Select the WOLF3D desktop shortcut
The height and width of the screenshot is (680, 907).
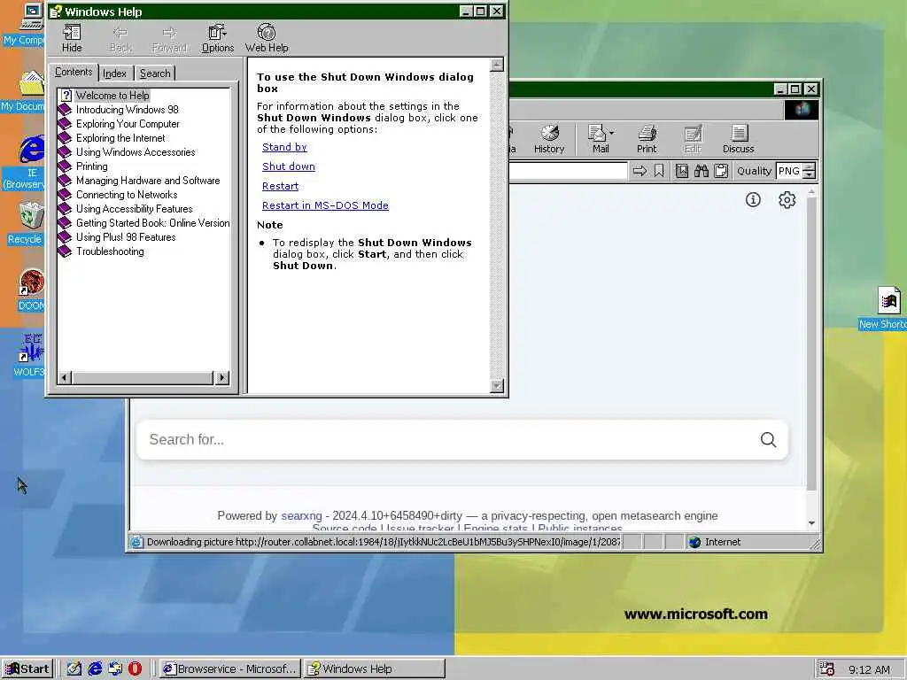(29, 355)
